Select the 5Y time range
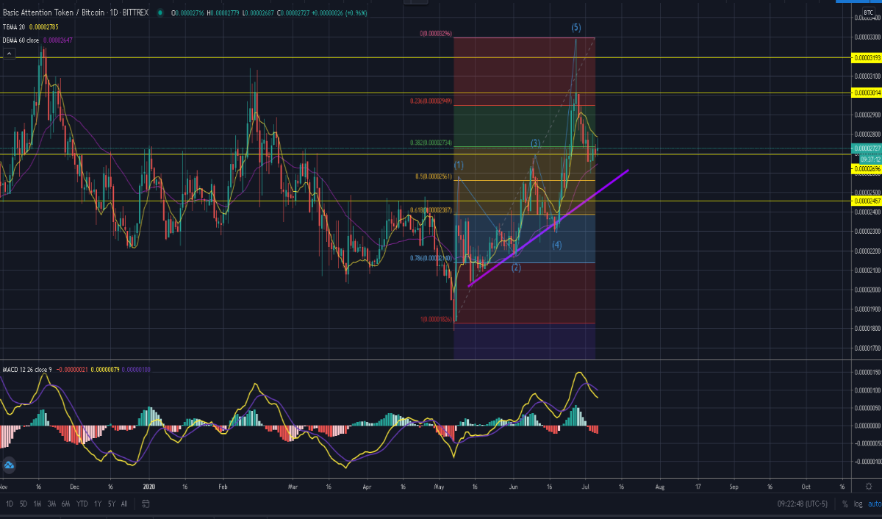The width and height of the screenshot is (882, 519). coord(111,504)
